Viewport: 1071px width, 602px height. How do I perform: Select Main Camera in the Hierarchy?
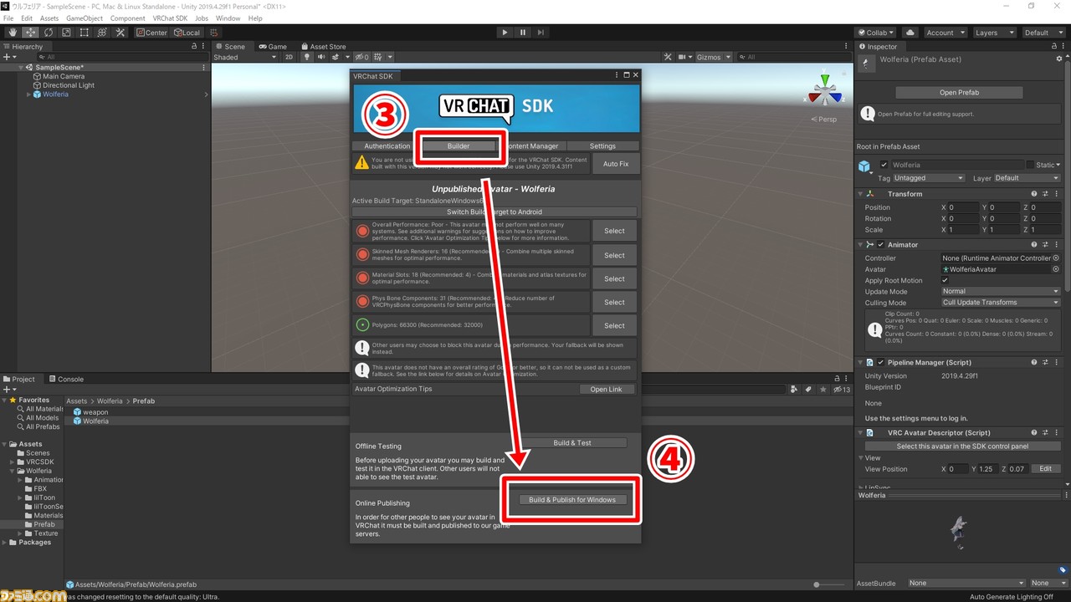point(63,76)
